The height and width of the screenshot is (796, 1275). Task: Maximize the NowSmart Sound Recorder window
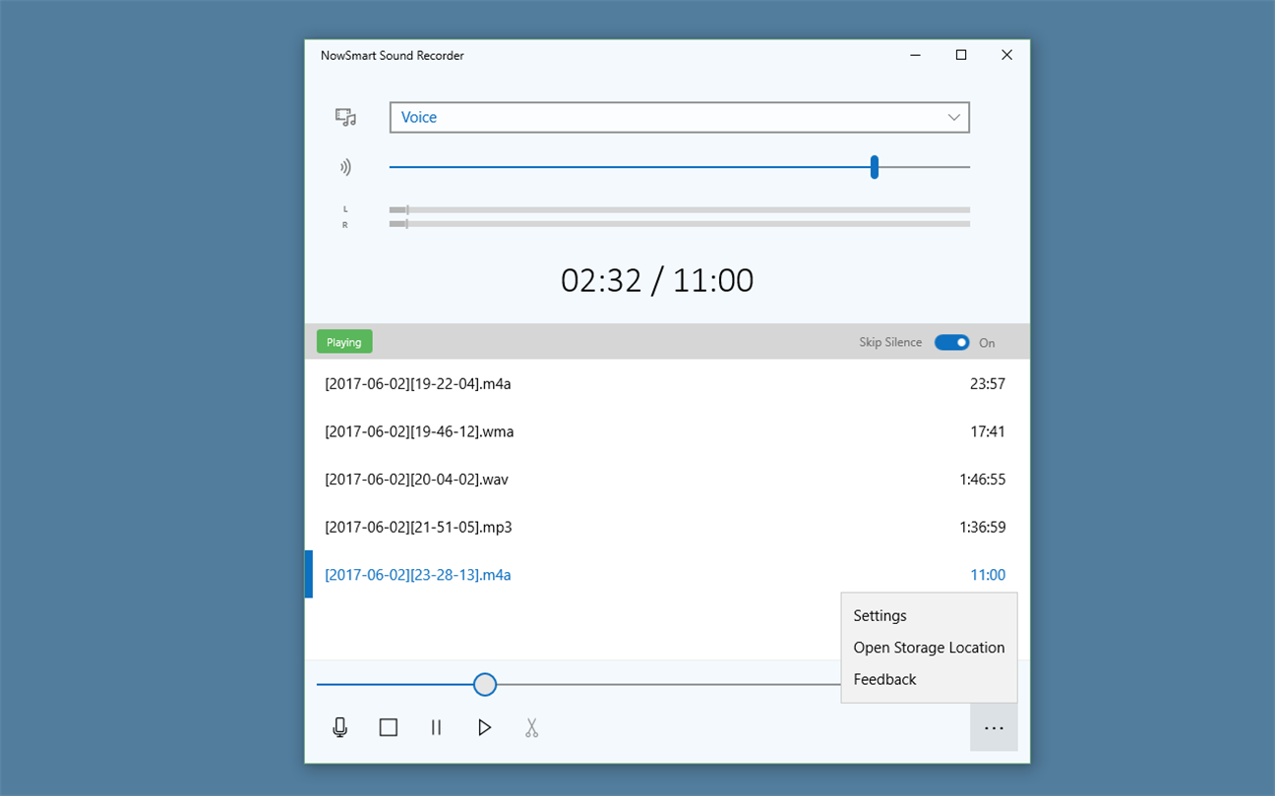click(x=961, y=55)
